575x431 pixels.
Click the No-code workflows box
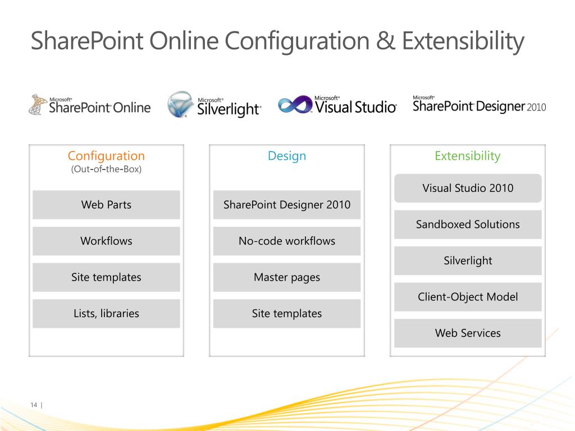[x=287, y=241]
